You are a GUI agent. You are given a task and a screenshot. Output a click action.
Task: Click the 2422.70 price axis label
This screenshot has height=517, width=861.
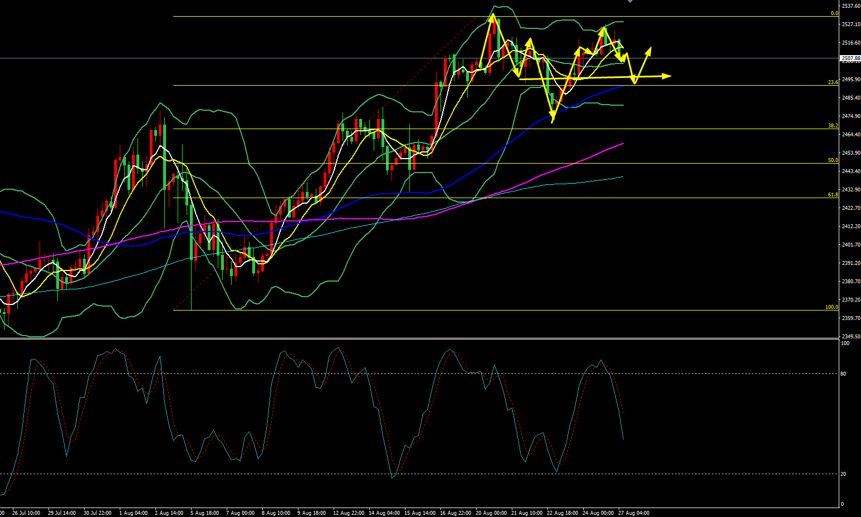point(852,208)
